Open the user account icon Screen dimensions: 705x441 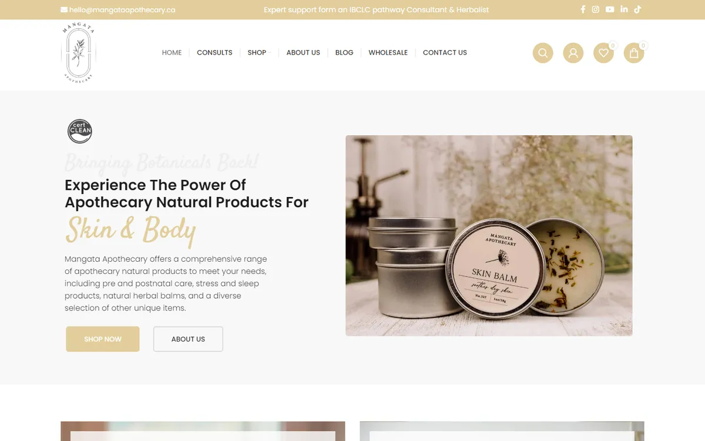[x=573, y=53]
